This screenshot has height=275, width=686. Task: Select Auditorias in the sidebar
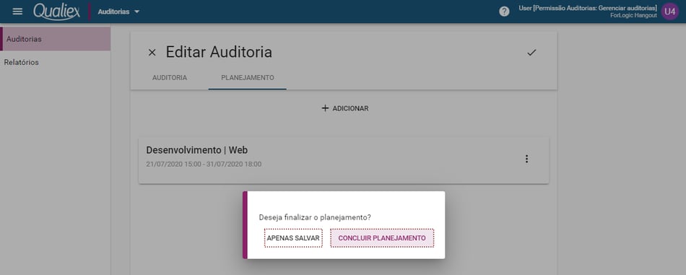click(x=55, y=39)
